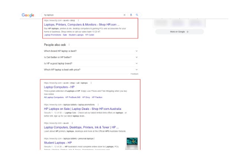Open 'HP Laptops on Sale | Laptop Deals' result
The image size is (247, 162).
pos(82,109)
